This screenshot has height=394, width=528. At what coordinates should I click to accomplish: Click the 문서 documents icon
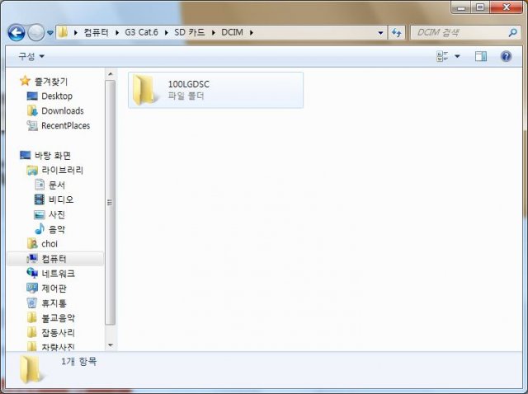point(40,185)
